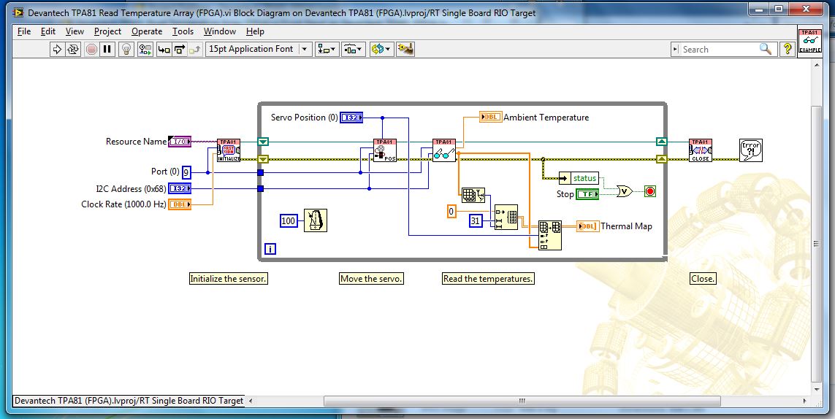This screenshot has width=835, height=419.
Task: Click the loop iteration i terminal
Action: click(x=270, y=249)
